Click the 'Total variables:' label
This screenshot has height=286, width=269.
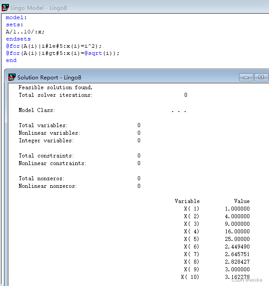pyautogui.click(x=43, y=125)
